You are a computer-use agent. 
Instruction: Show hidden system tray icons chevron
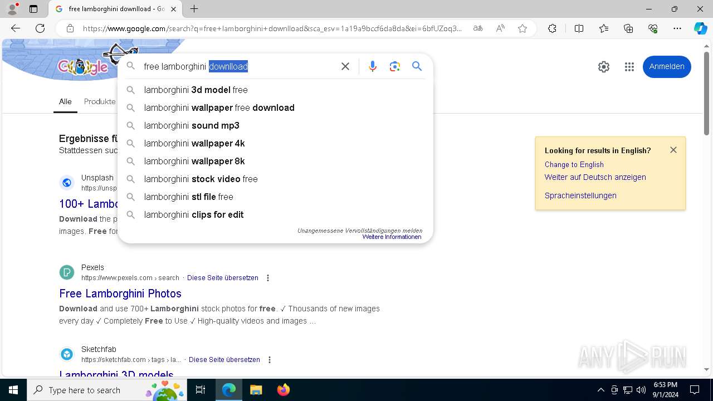pyautogui.click(x=600, y=390)
